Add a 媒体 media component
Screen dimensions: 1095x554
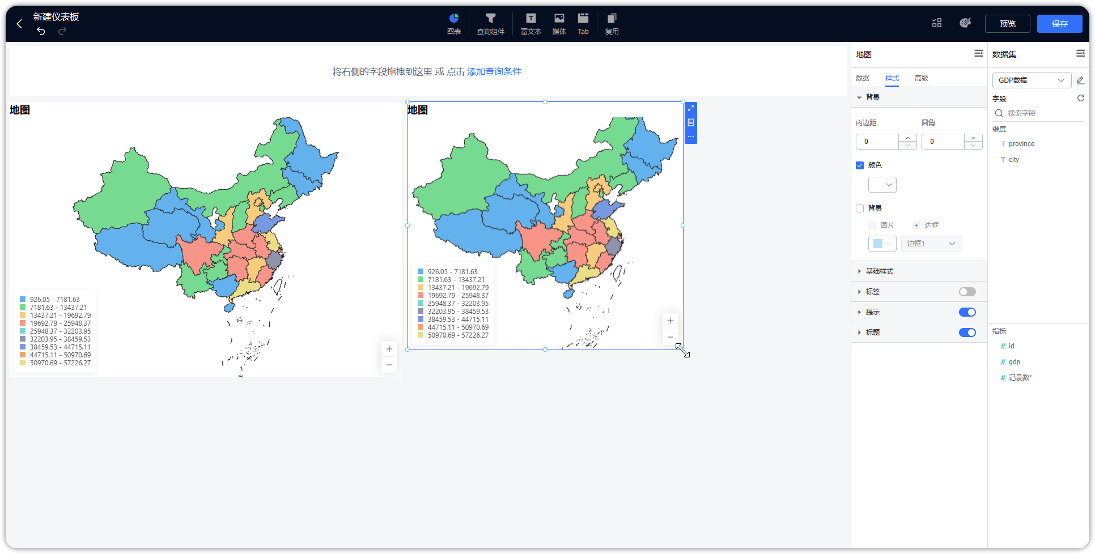559,23
